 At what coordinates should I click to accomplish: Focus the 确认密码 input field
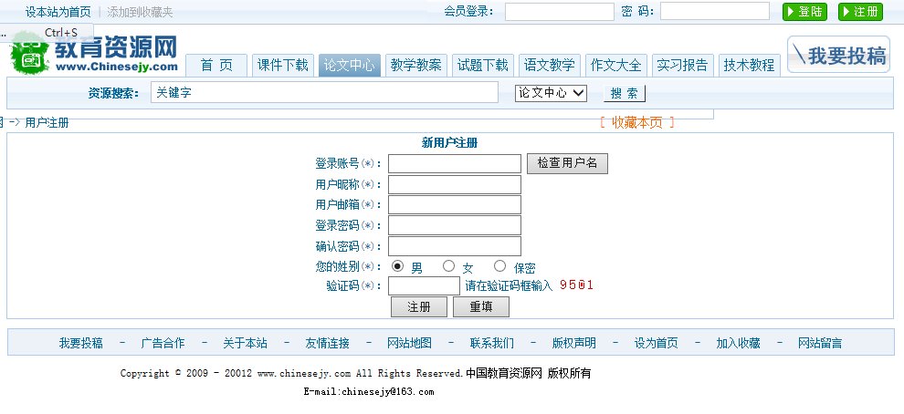click(455, 246)
